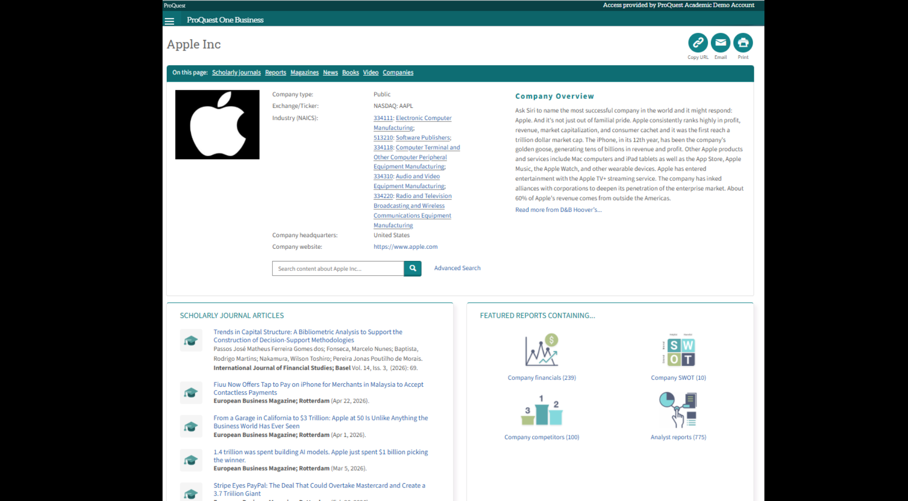Open From a Garage in California article
The width and height of the screenshot is (908, 501).
[320, 421]
